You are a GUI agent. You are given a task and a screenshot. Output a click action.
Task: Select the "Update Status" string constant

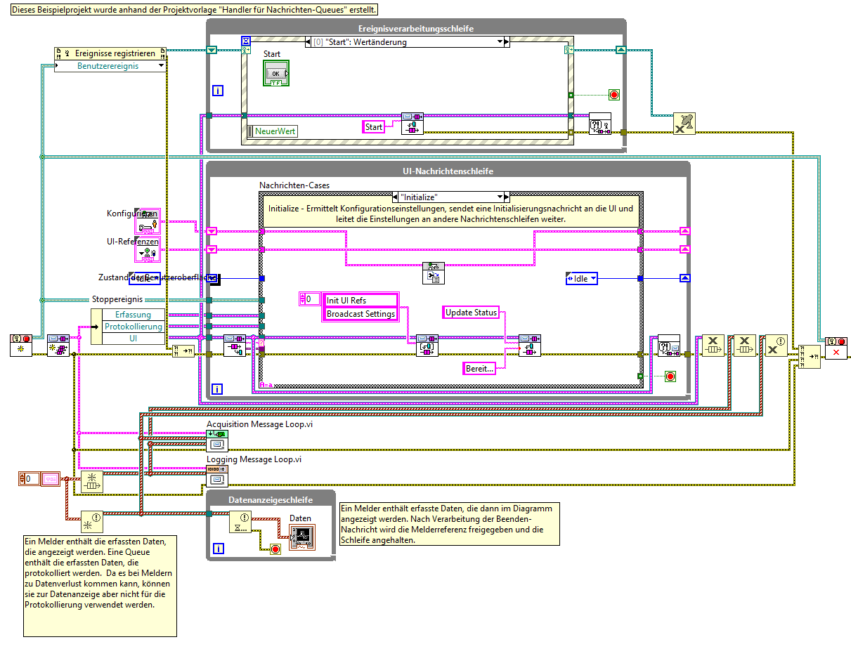[x=471, y=312]
